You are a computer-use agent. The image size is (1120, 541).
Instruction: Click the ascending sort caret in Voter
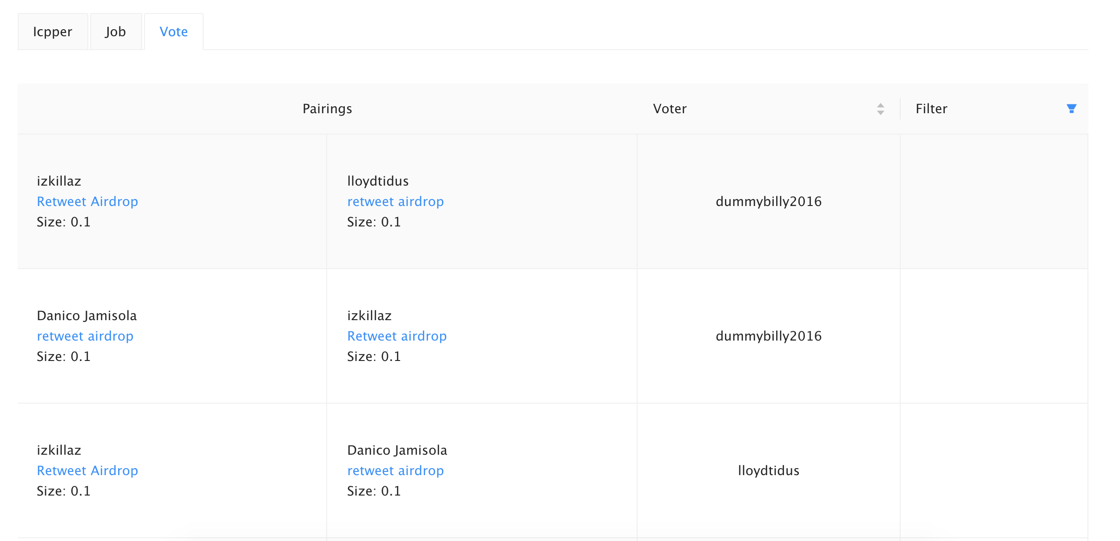click(880, 105)
